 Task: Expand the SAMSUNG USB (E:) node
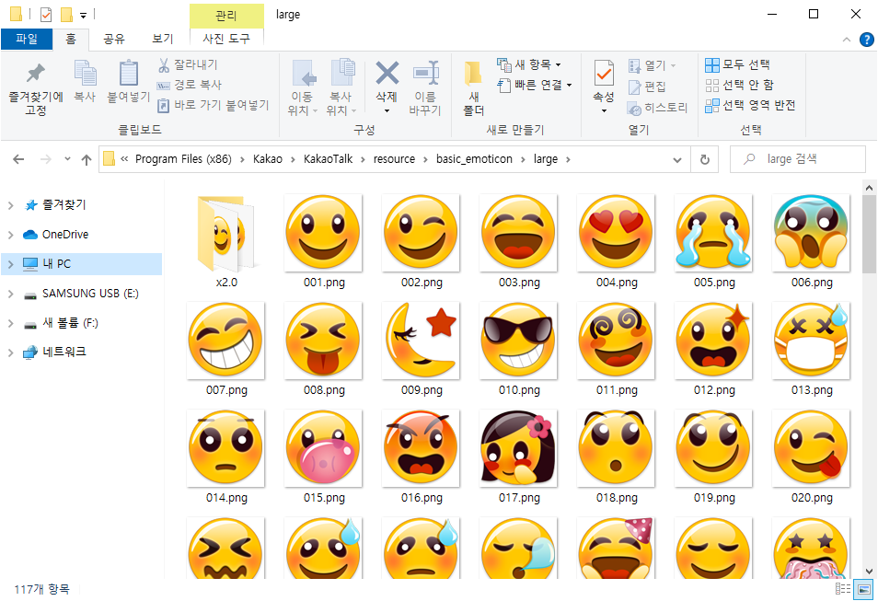coord(11,294)
